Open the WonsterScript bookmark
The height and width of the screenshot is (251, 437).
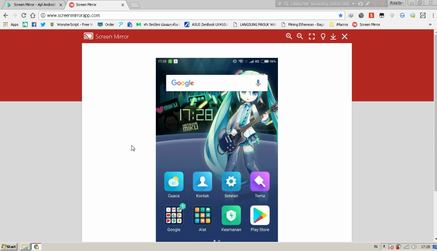[71, 25]
